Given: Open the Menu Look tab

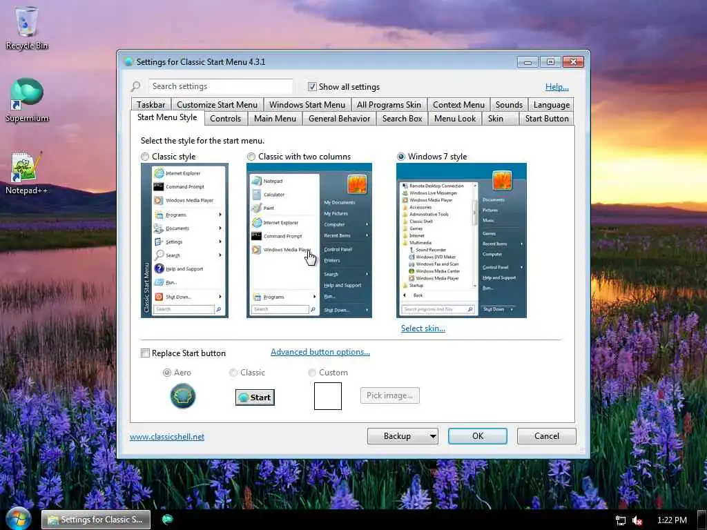Looking at the screenshot, I should pyautogui.click(x=455, y=119).
